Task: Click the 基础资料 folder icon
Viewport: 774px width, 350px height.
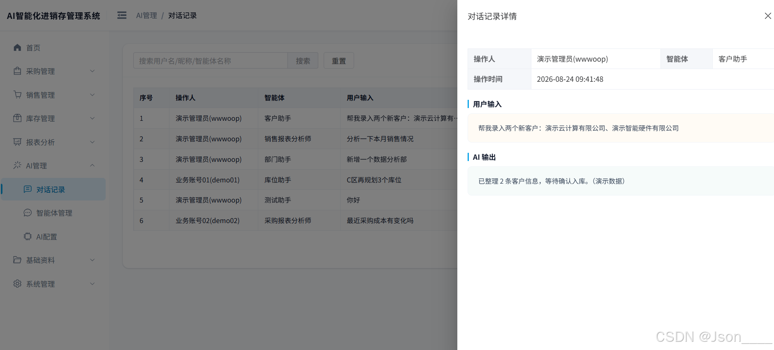Action: (17, 260)
